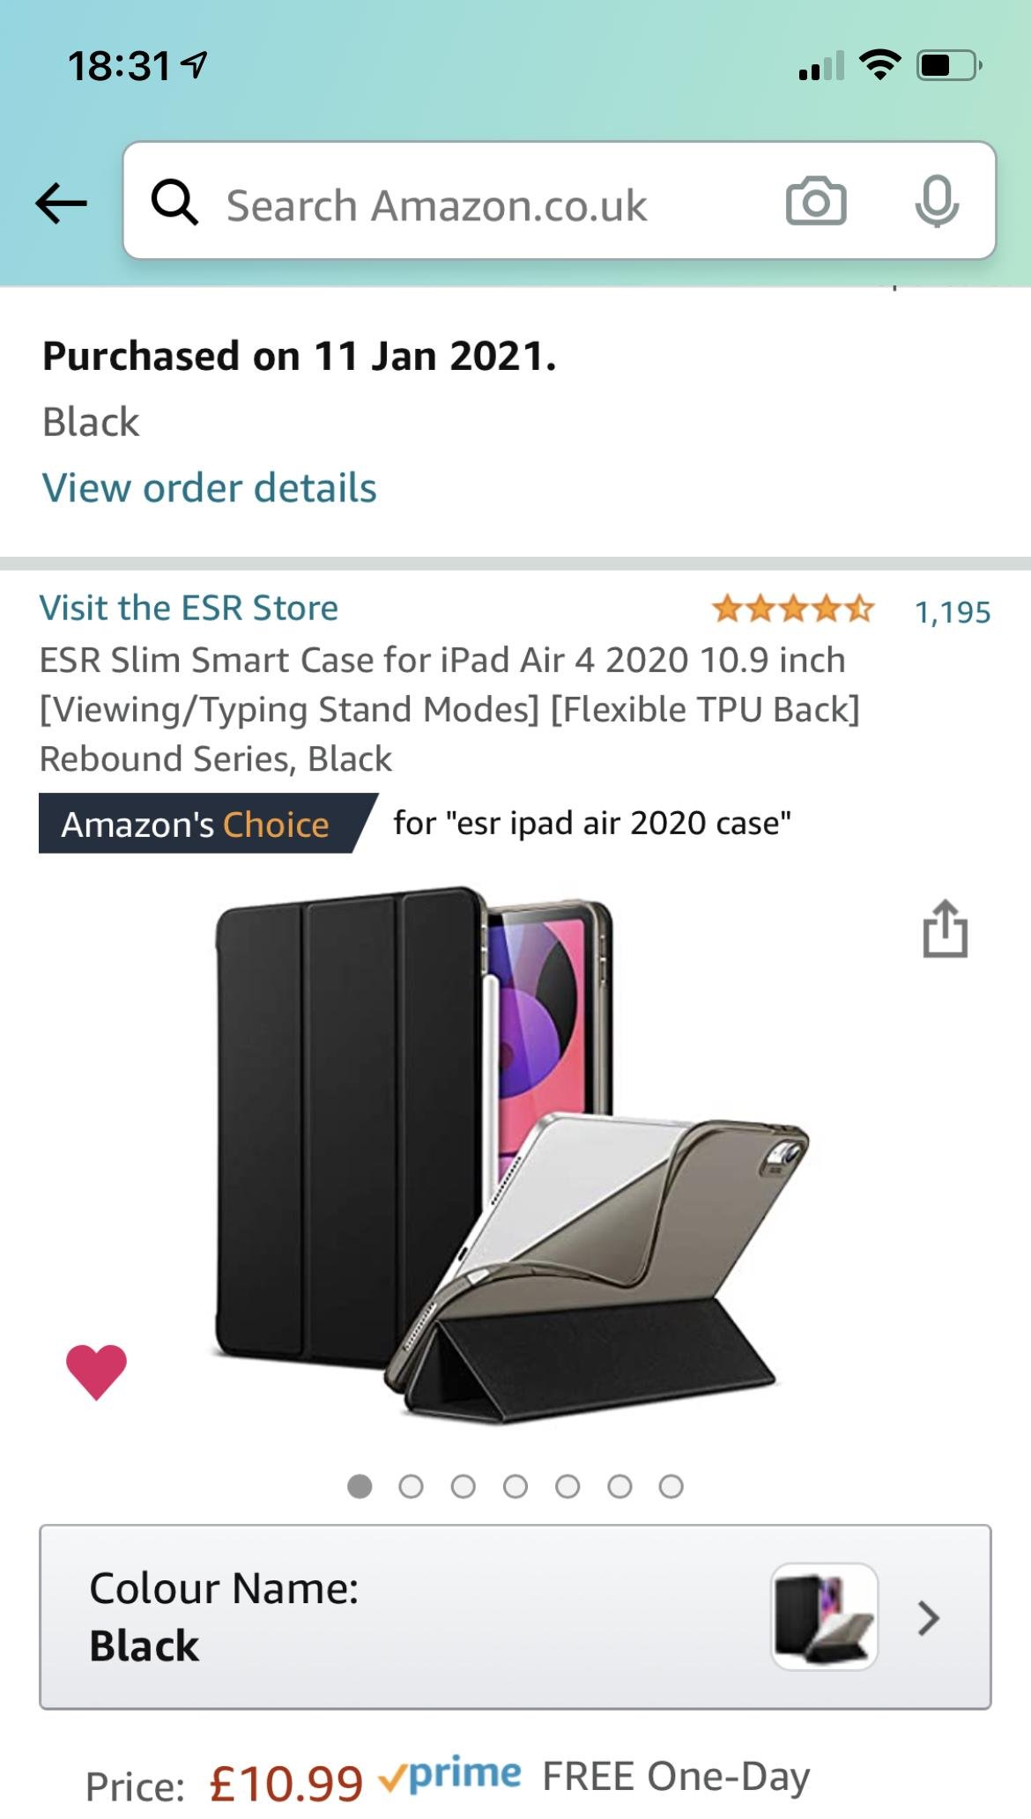
Task: Focus the Search Amazon.co.uk field
Action: pos(436,204)
